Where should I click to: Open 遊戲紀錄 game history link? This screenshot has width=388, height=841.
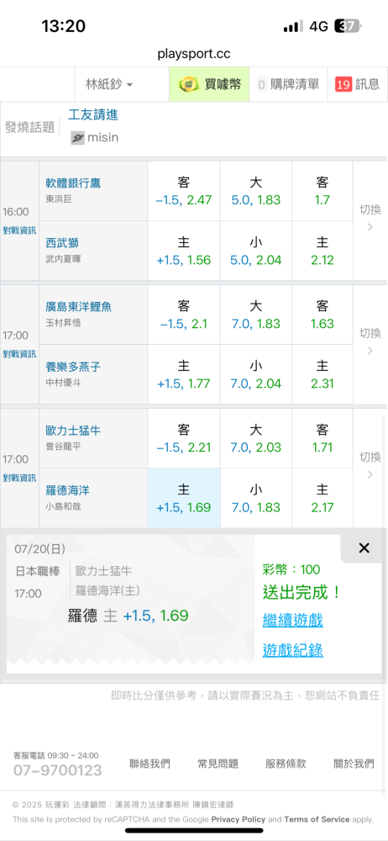tap(292, 651)
